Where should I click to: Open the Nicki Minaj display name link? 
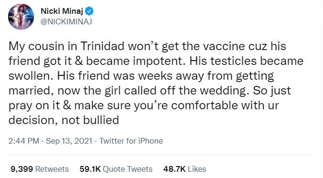point(62,11)
